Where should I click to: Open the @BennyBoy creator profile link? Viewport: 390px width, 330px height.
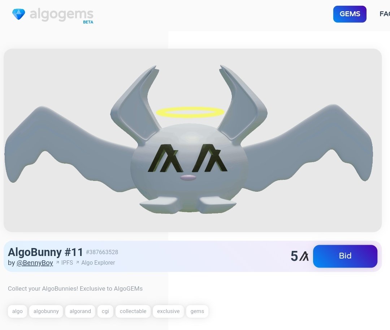click(35, 262)
